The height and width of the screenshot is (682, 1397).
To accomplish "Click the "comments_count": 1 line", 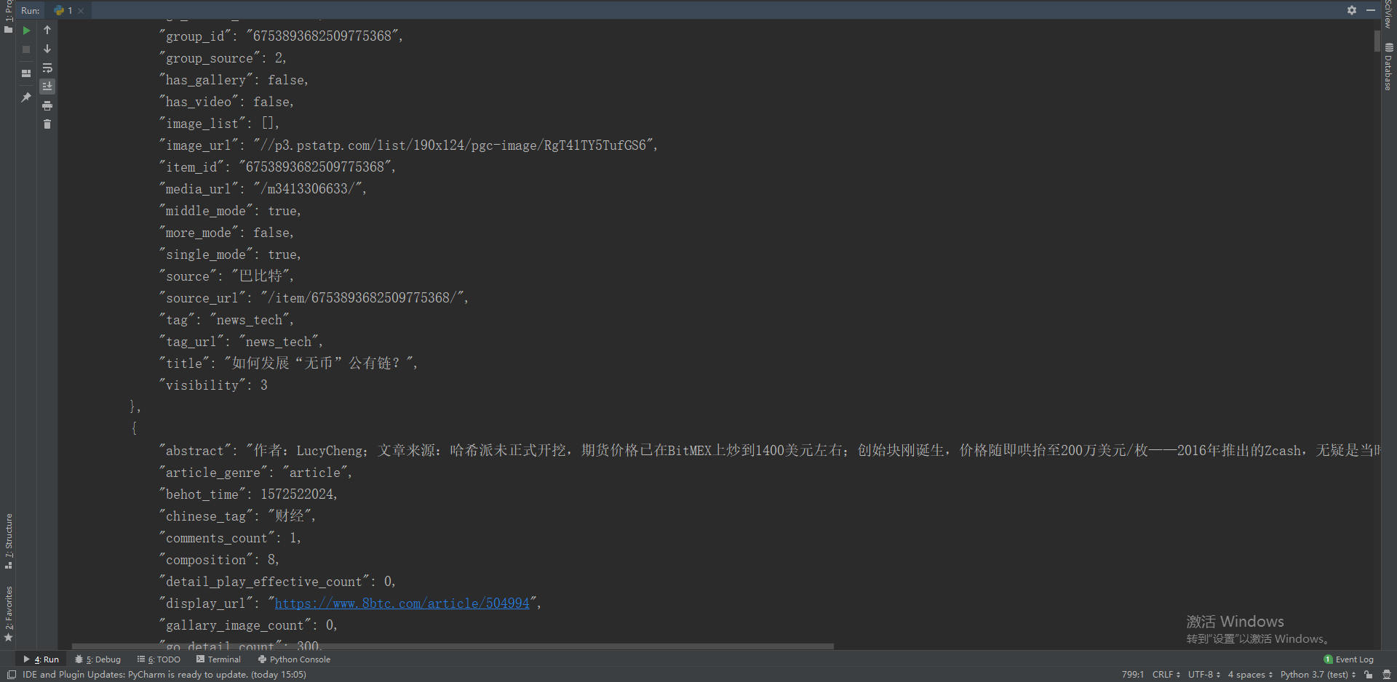I will pyautogui.click(x=230, y=538).
